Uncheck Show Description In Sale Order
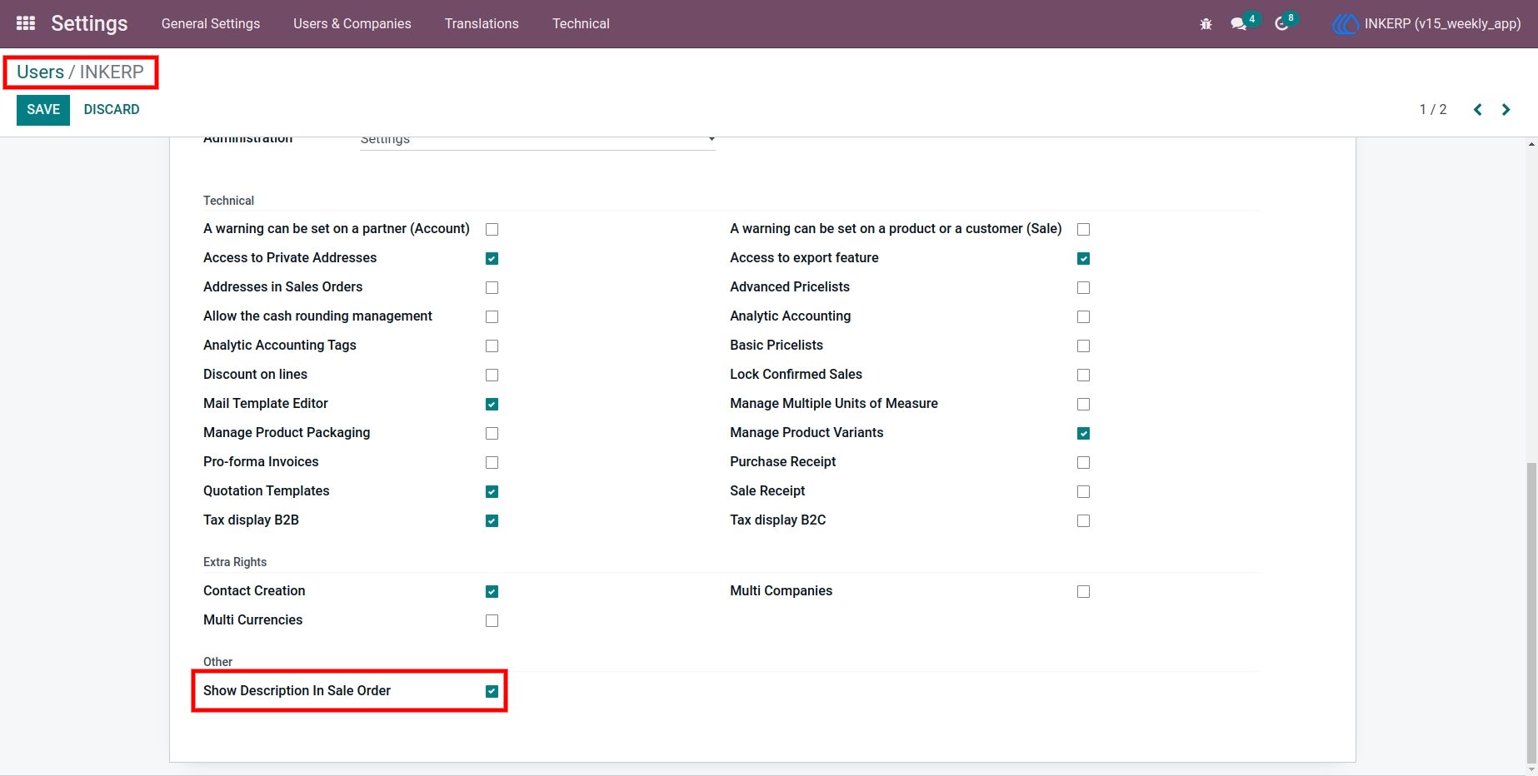 pyautogui.click(x=492, y=691)
